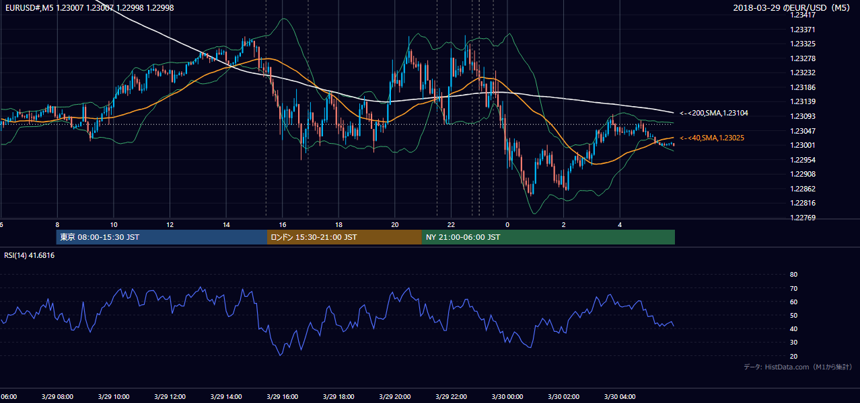Click the 1.23139 price axis label
The width and height of the screenshot is (860, 403).
point(802,101)
